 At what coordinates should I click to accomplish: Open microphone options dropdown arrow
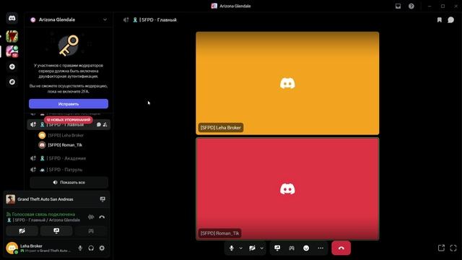tap(240, 248)
